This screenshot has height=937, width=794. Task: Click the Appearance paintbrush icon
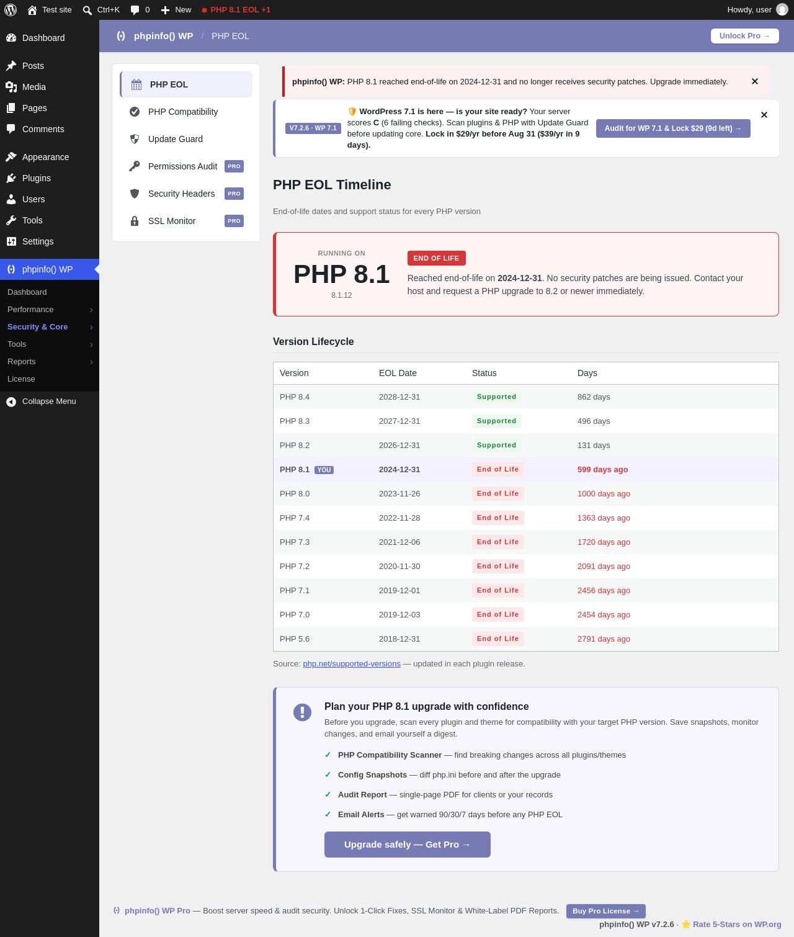click(x=11, y=157)
